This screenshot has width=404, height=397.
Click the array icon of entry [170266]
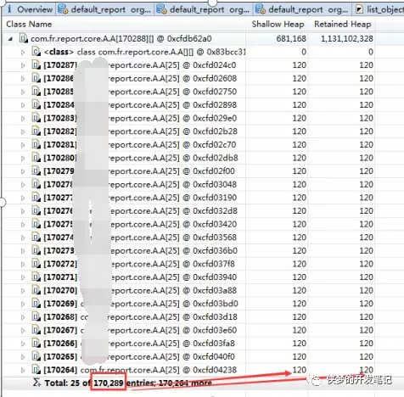(36, 344)
